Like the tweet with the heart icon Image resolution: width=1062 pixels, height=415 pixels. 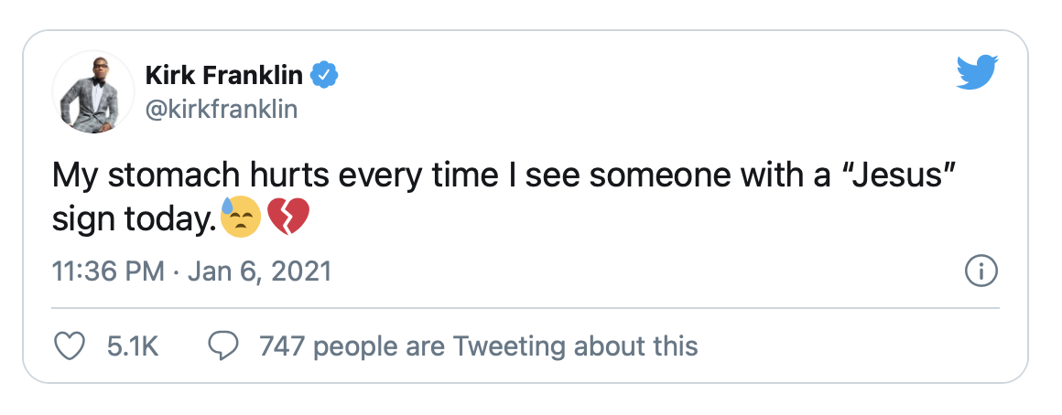coord(70,346)
